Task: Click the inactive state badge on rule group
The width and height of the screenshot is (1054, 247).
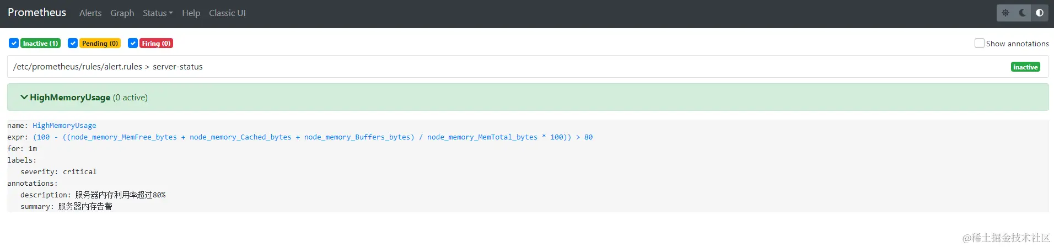Action: point(1025,67)
